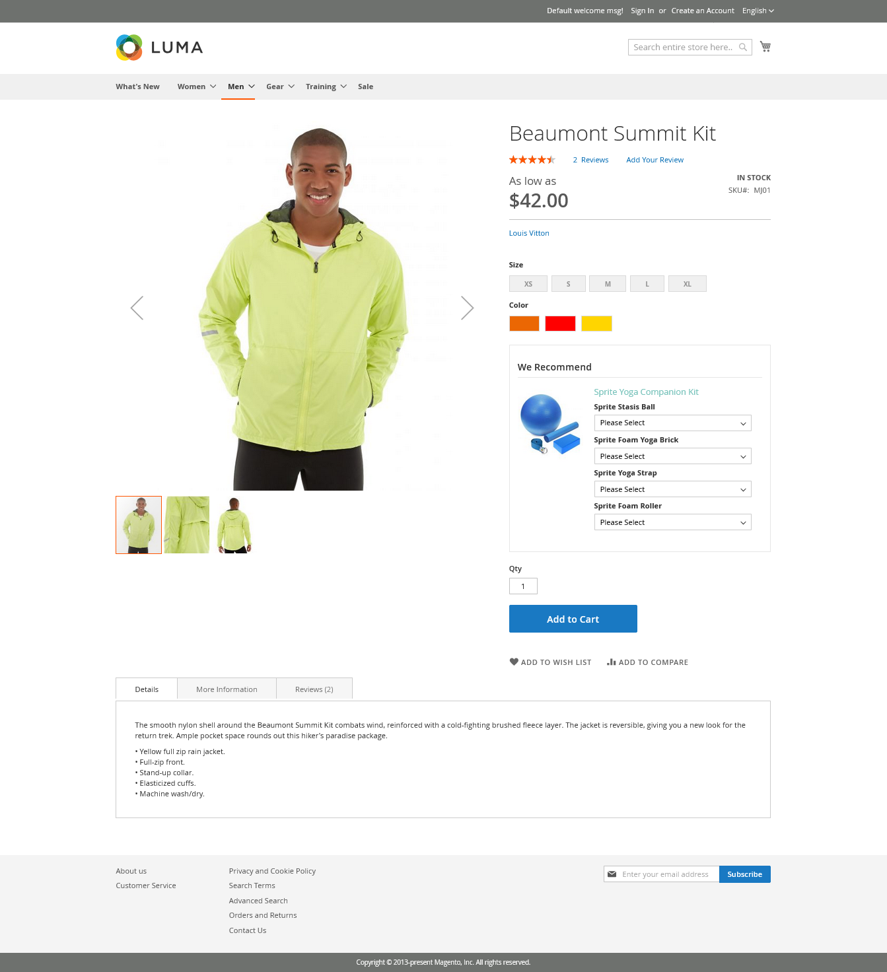
Task: Select size XS option
Action: coord(528,284)
